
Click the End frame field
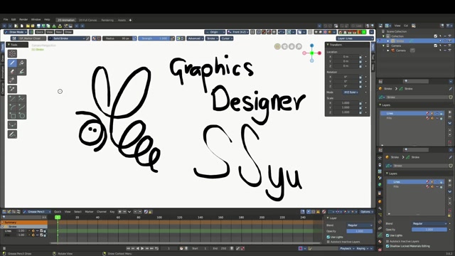pos(220,248)
